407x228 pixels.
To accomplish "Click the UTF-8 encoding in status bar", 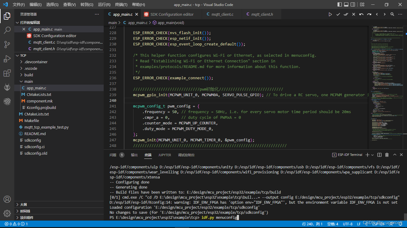I will pos(348,224).
